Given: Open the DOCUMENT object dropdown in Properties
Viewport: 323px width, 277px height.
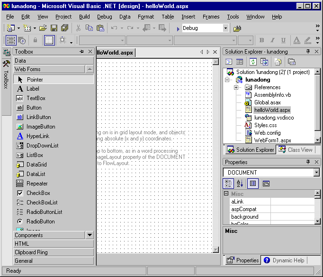Looking at the screenshot, I should (x=316, y=172).
